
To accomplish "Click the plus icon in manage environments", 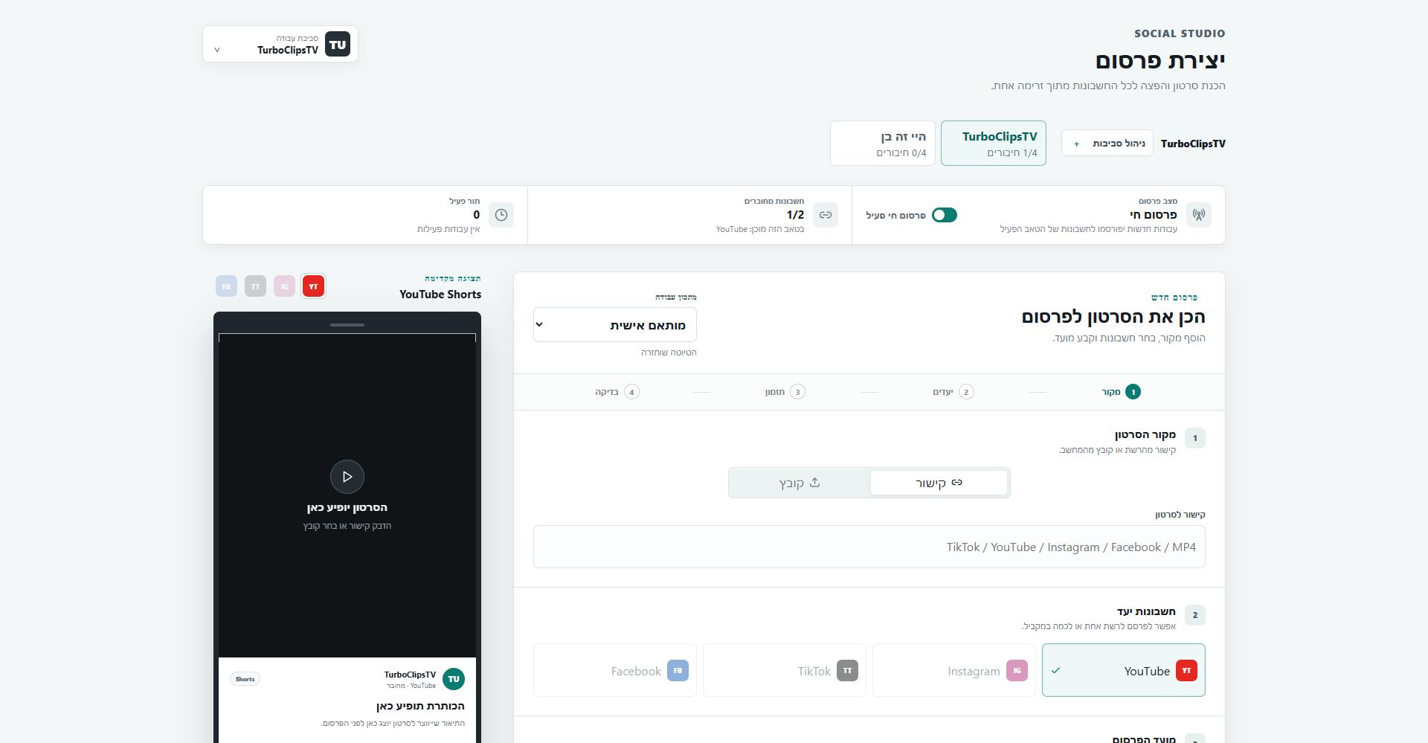I will [x=1076, y=144].
